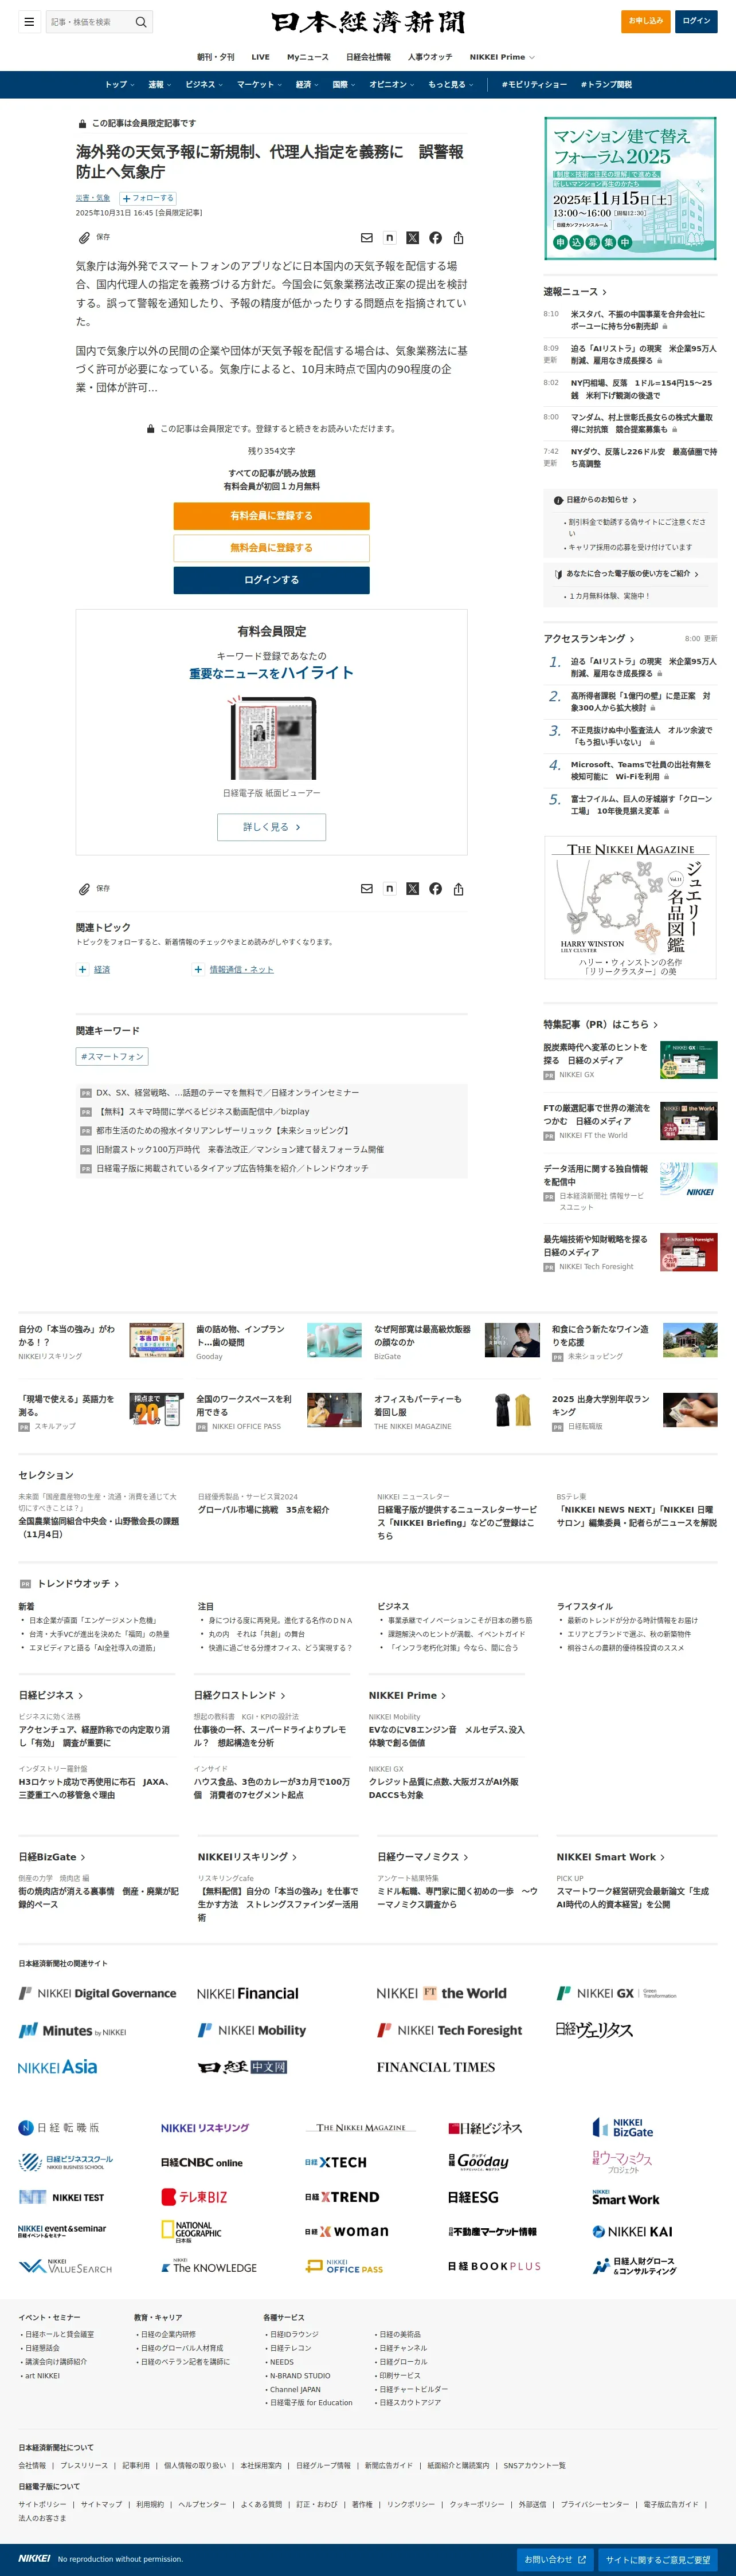736x2576 pixels.
Task: Follow 情報通信・ネット topic plus icon
Action: [x=198, y=969]
